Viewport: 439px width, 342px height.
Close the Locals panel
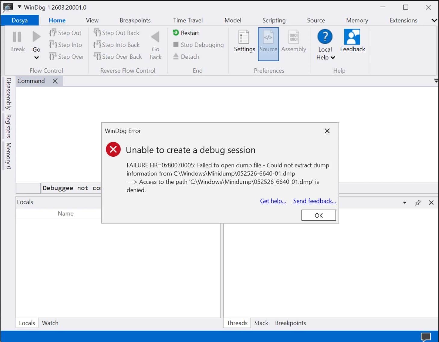pyautogui.click(x=431, y=203)
